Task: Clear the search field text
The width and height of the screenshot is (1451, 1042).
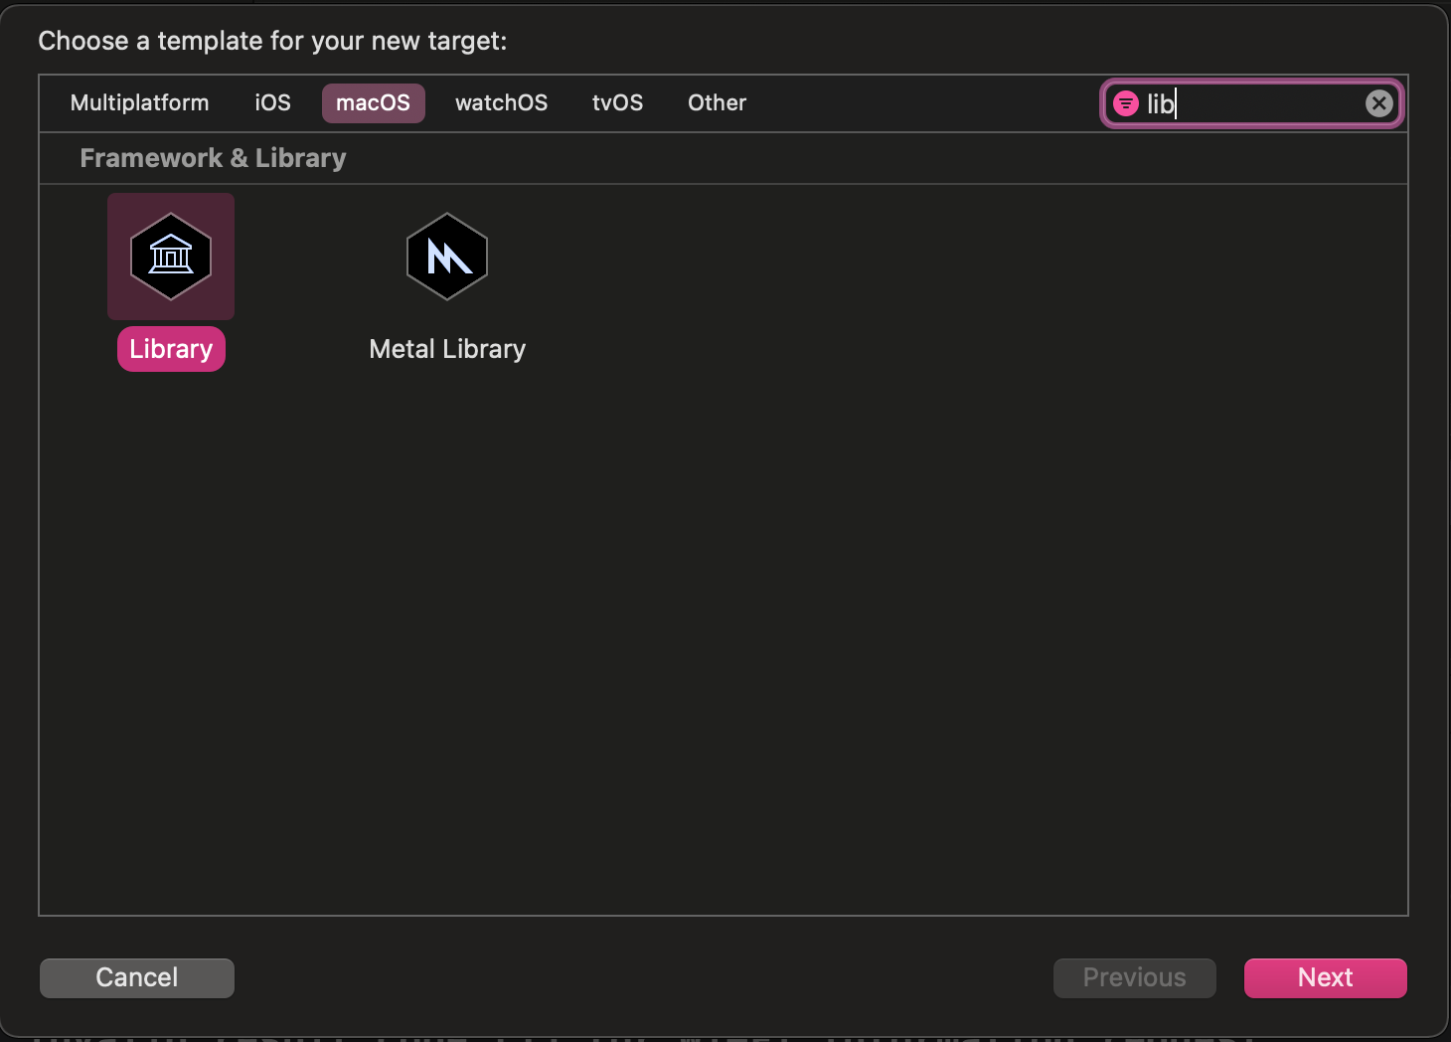Action: (1379, 103)
